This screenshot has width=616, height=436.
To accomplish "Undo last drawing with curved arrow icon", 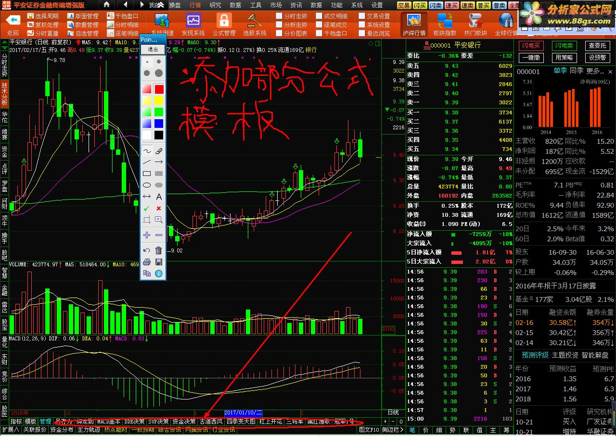I will (147, 250).
